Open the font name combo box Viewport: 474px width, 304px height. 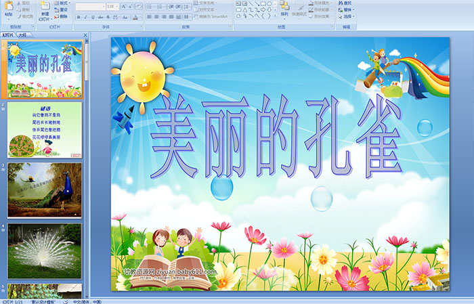point(90,6)
